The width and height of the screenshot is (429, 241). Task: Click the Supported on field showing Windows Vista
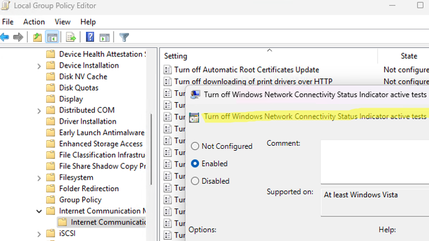(375, 202)
